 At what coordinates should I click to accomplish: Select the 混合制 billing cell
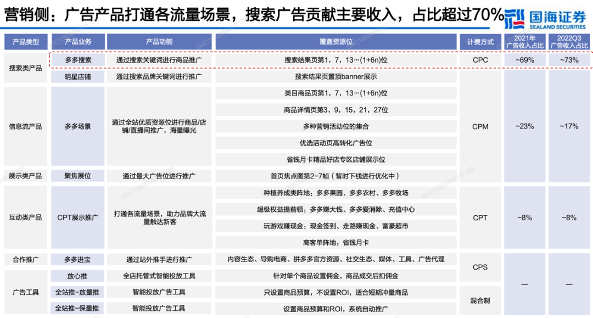(x=480, y=300)
